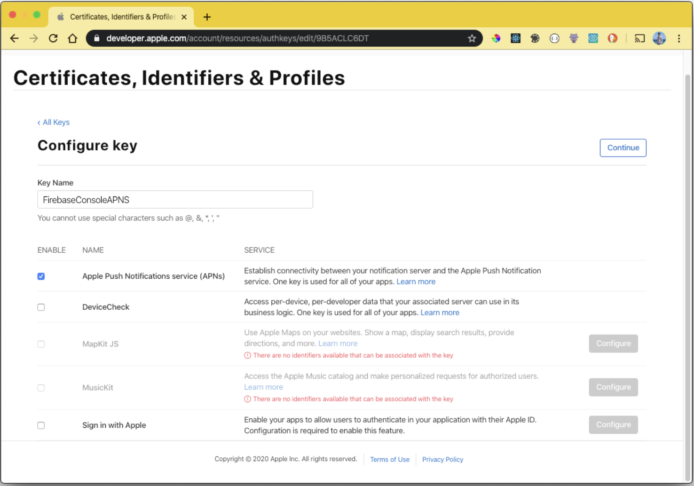
Task: Click the Copyright 2020 Apple Inc. text
Action: (286, 459)
